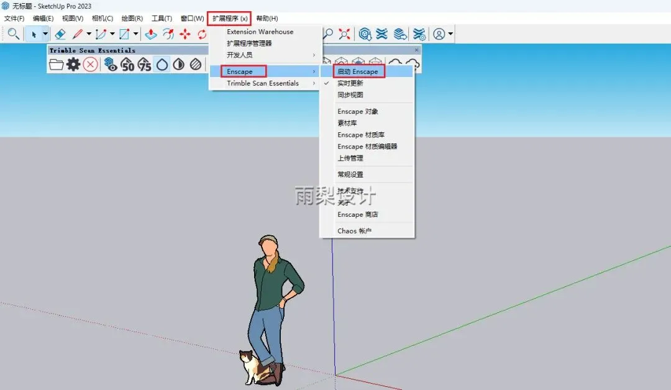Screen dimensions: 671x390
Task: Open the 窗口(W) menu
Action: (192, 19)
